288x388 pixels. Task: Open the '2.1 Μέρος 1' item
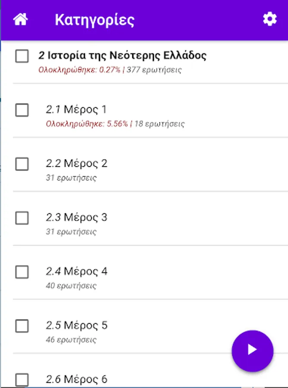76,110
